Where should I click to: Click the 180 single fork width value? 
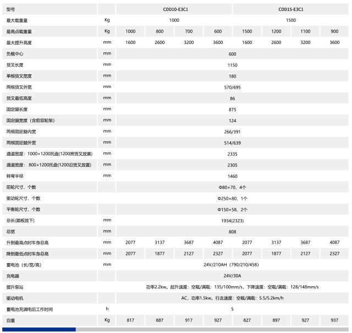[x=232, y=76]
